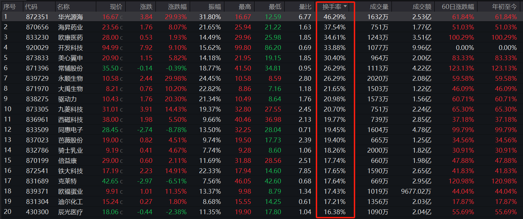Select the 永顺生物 stock row

pyautogui.click(x=70, y=78)
